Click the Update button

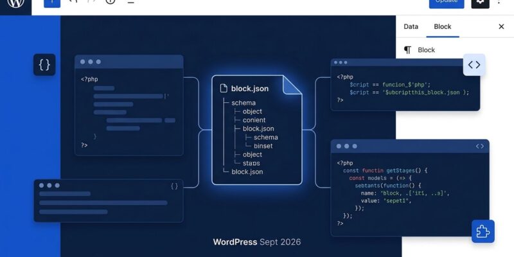pos(447,3)
